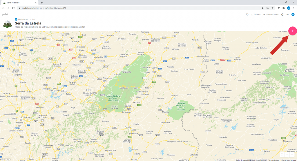
Task: Like the padlet with the heart icon
Action: pyautogui.click(x=247, y=15)
